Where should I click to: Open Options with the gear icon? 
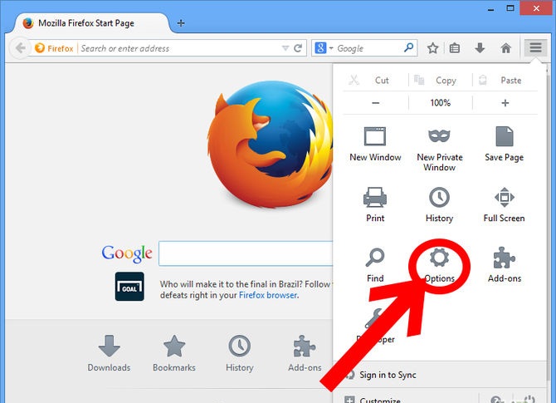[x=439, y=265]
